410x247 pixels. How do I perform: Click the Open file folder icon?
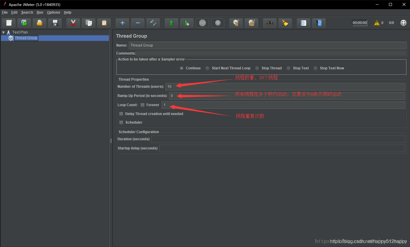point(39,23)
